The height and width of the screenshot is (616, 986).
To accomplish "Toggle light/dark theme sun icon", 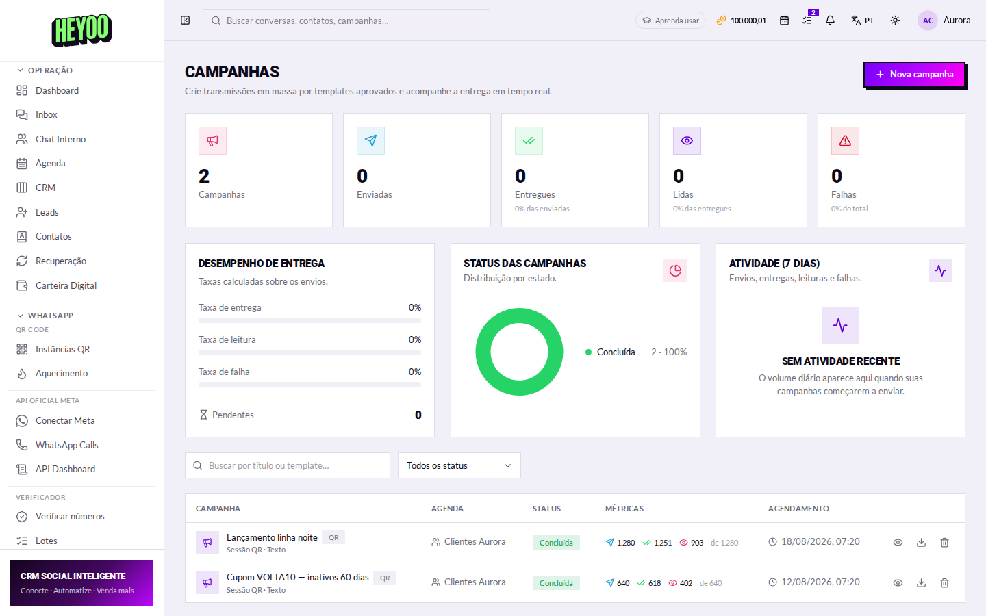I will coord(895,21).
